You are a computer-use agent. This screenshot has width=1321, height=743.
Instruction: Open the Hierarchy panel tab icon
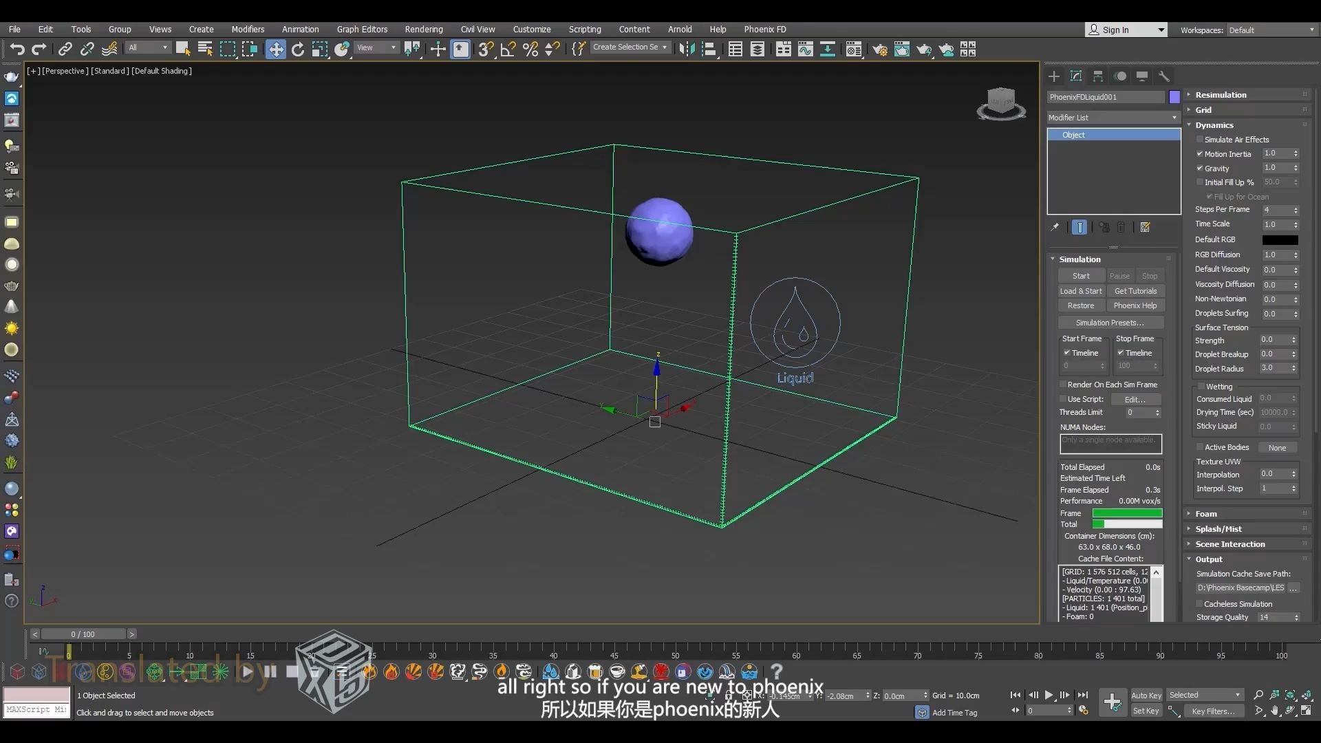pos(1098,76)
